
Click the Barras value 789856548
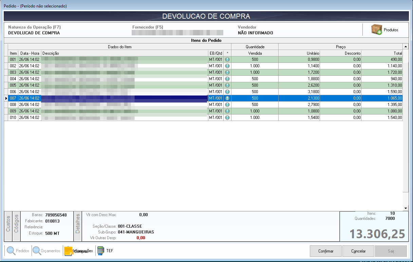coord(56,215)
